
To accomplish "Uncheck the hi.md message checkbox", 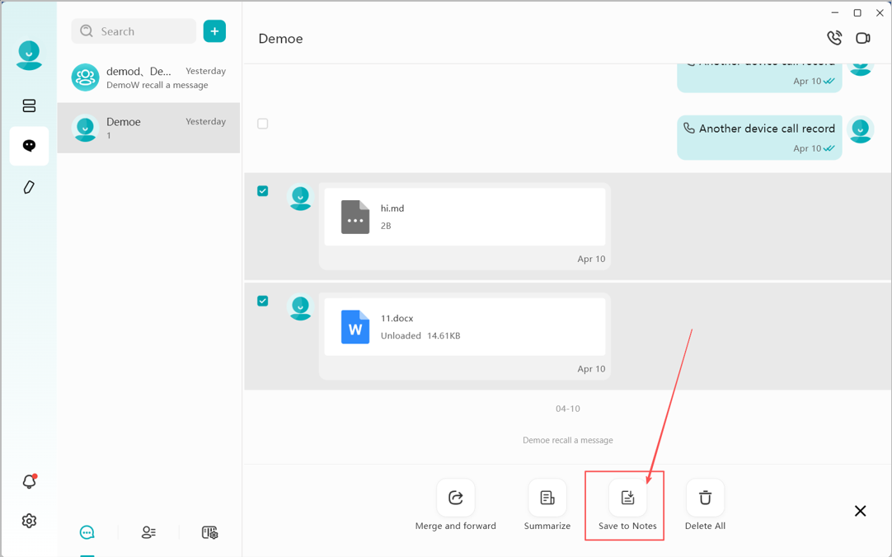I will [262, 191].
